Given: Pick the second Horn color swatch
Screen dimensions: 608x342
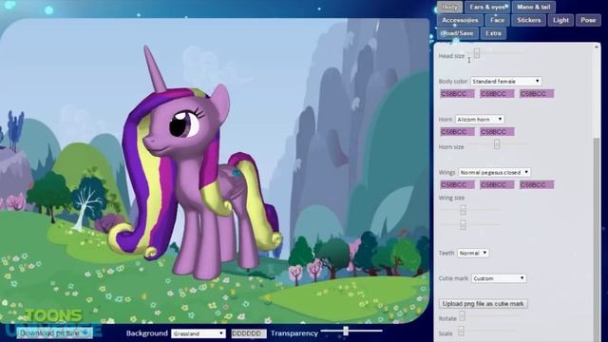Looking at the screenshot, I should (x=497, y=132).
